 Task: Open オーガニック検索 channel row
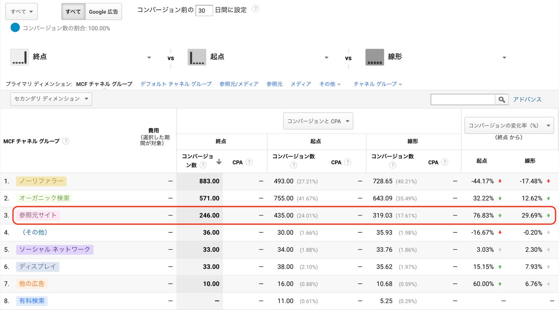point(44,198)
